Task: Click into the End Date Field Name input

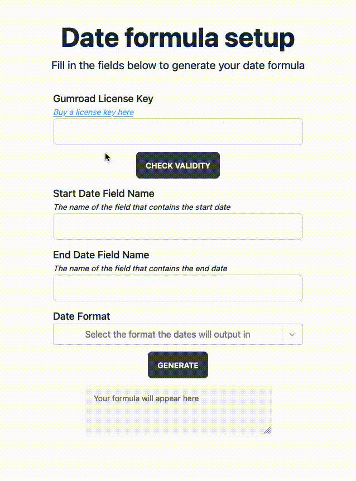Action: click(x=177, y=288)
